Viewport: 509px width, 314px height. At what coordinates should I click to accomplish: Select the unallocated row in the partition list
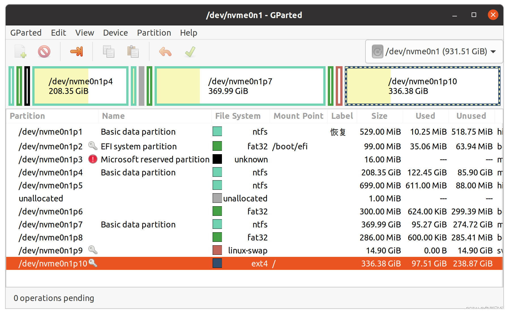254,198
